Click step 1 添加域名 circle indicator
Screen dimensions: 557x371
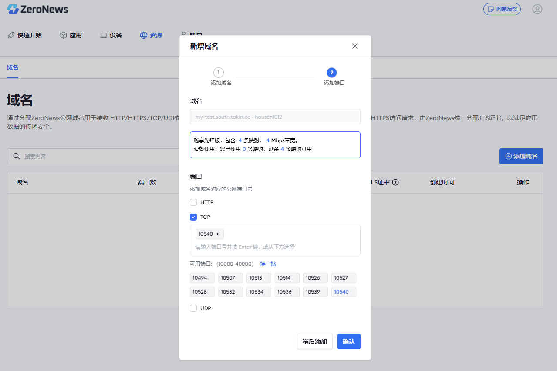coord(218,72)
